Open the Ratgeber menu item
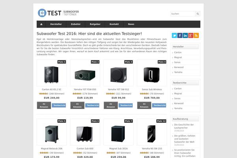237x158 pixels. coord(95,24)
